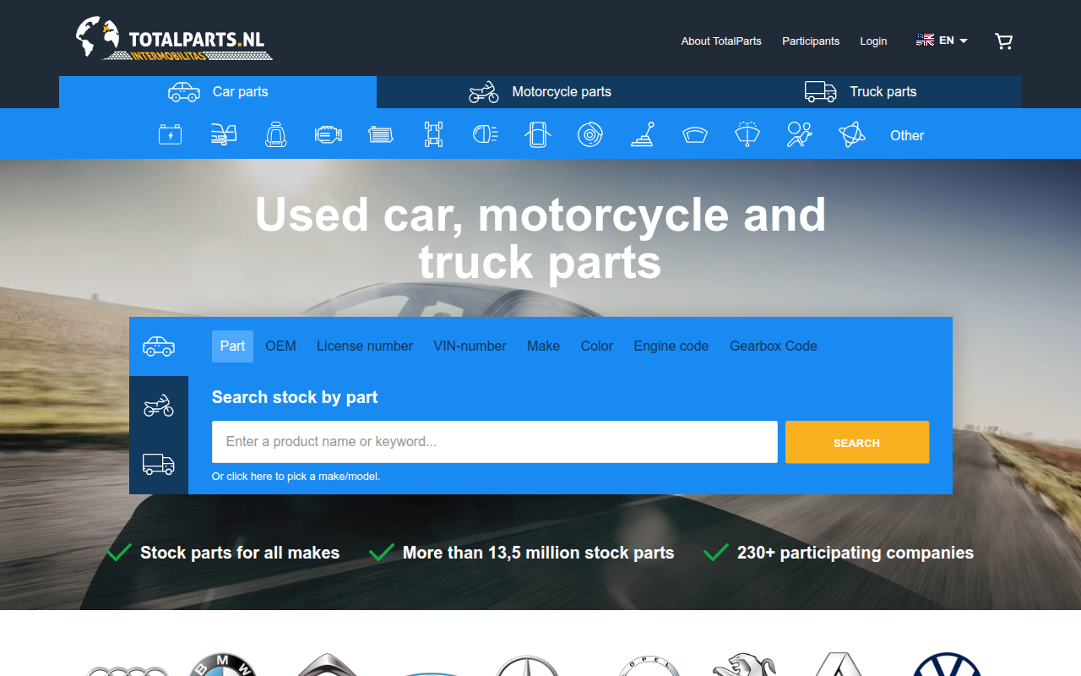Open the car seat interior category icon
This screenshot has width=1081, height=676.
tap(276, 134)
